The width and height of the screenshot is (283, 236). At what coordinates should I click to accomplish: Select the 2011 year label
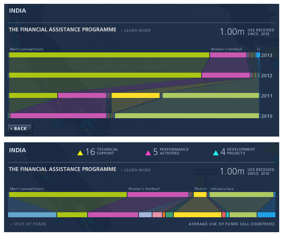(x=267, y=96)
